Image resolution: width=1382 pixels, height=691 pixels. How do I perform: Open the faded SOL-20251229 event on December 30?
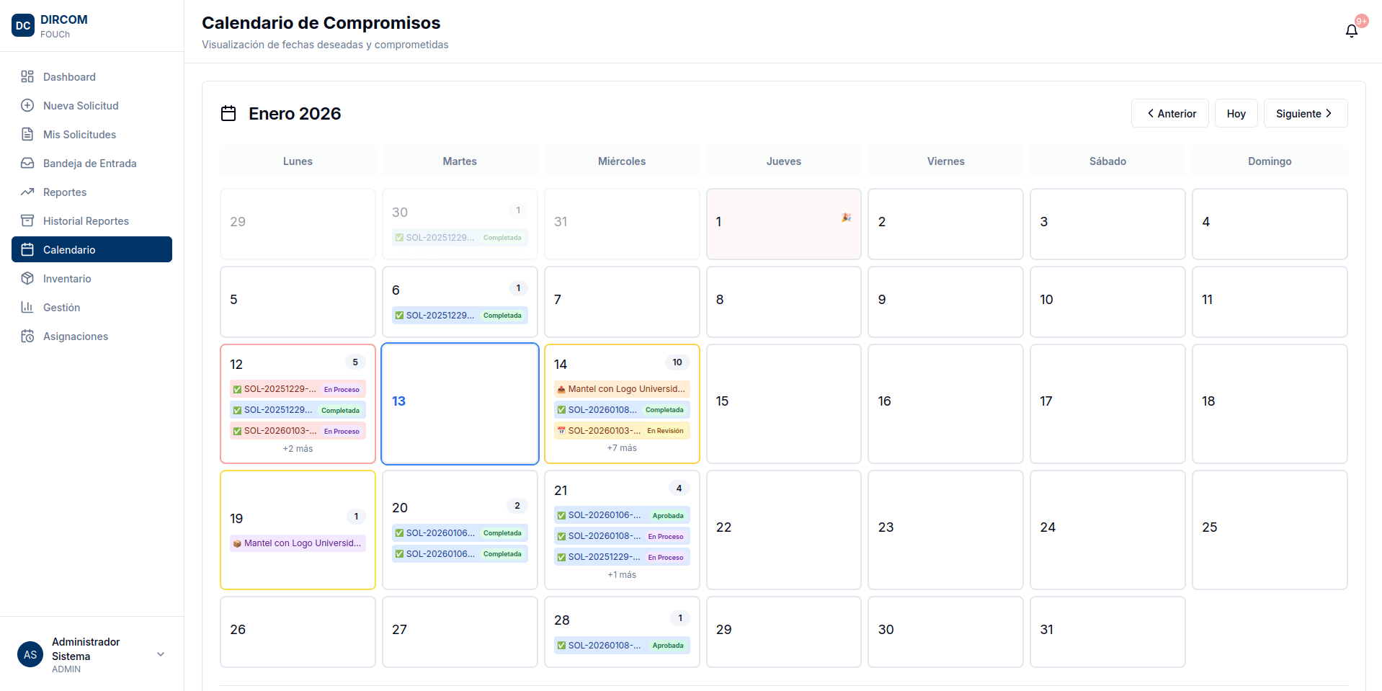(460, 238)
